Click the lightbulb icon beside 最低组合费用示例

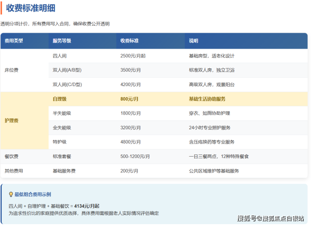11,194
